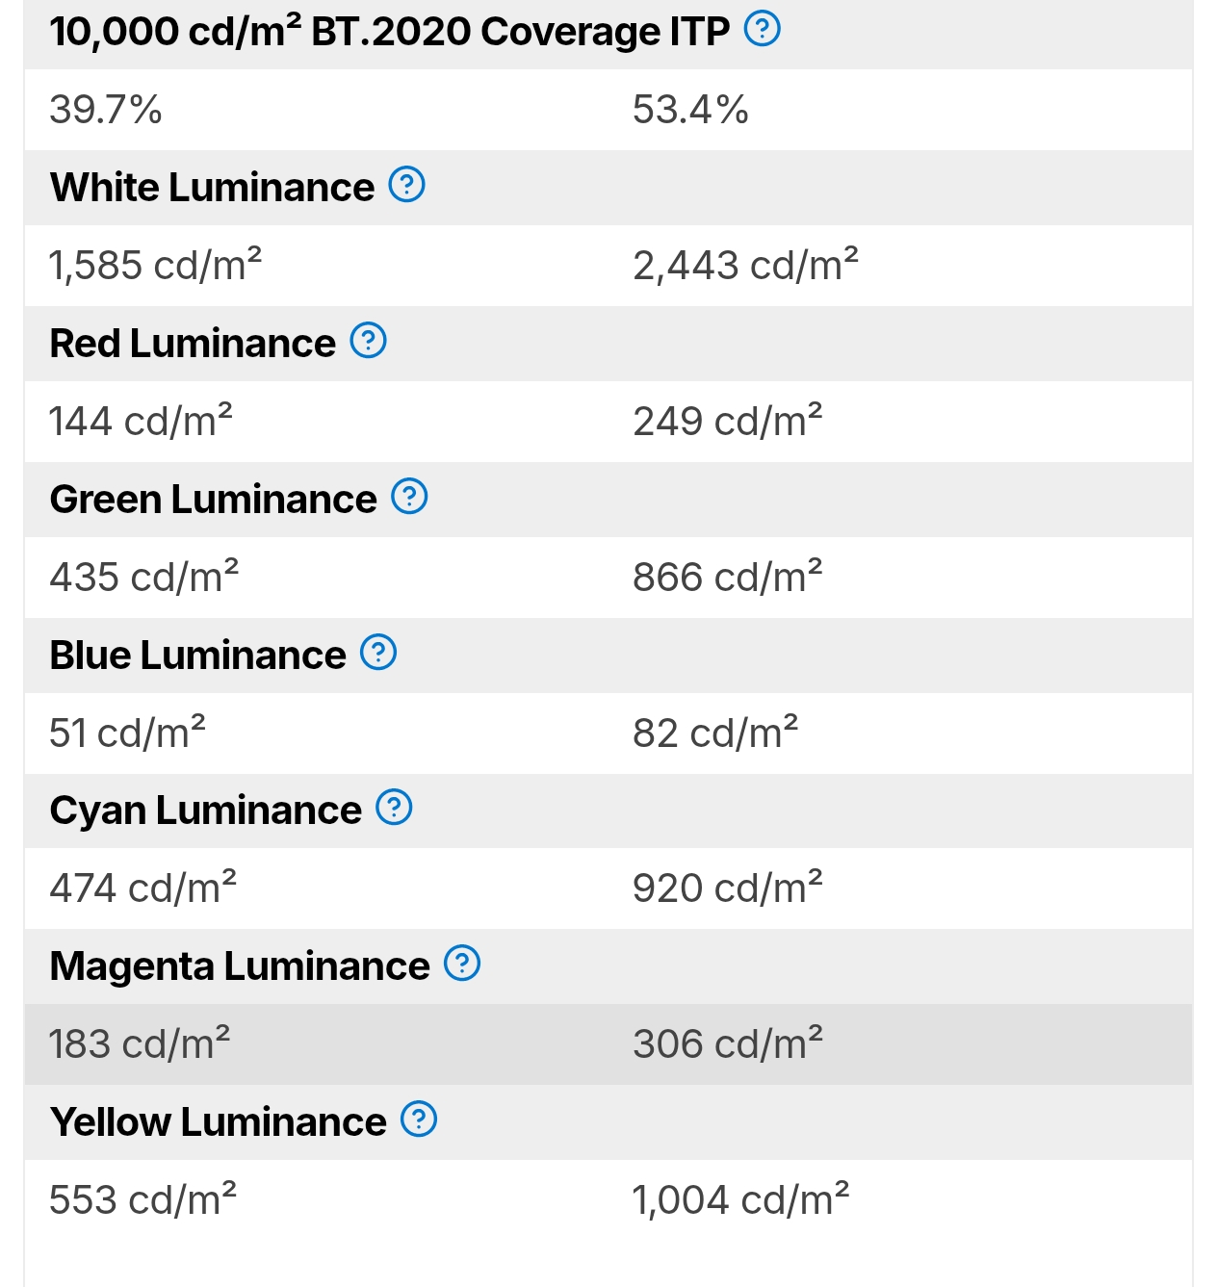
Task: Select the 53.4% coverage value
Action: coord(690,110)
